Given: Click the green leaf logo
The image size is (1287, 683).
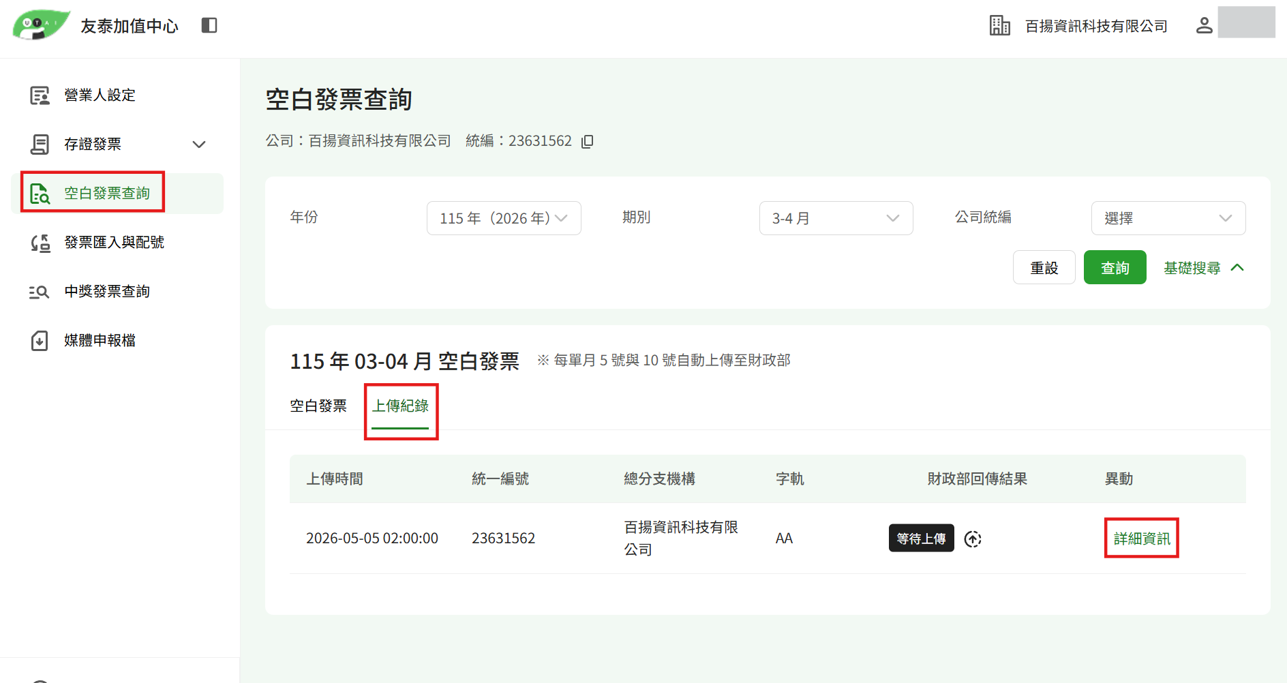Looking at the screenshot, I should 41,25.
